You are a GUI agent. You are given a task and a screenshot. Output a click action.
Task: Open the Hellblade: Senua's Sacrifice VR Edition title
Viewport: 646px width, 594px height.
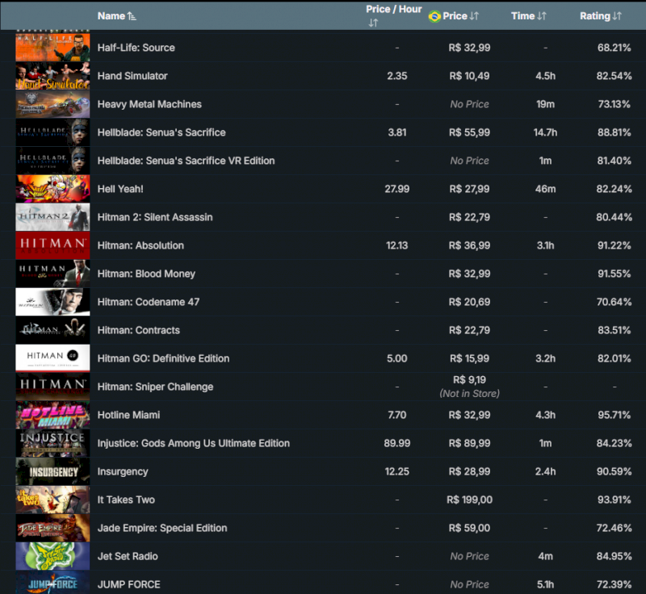[186, 161]
